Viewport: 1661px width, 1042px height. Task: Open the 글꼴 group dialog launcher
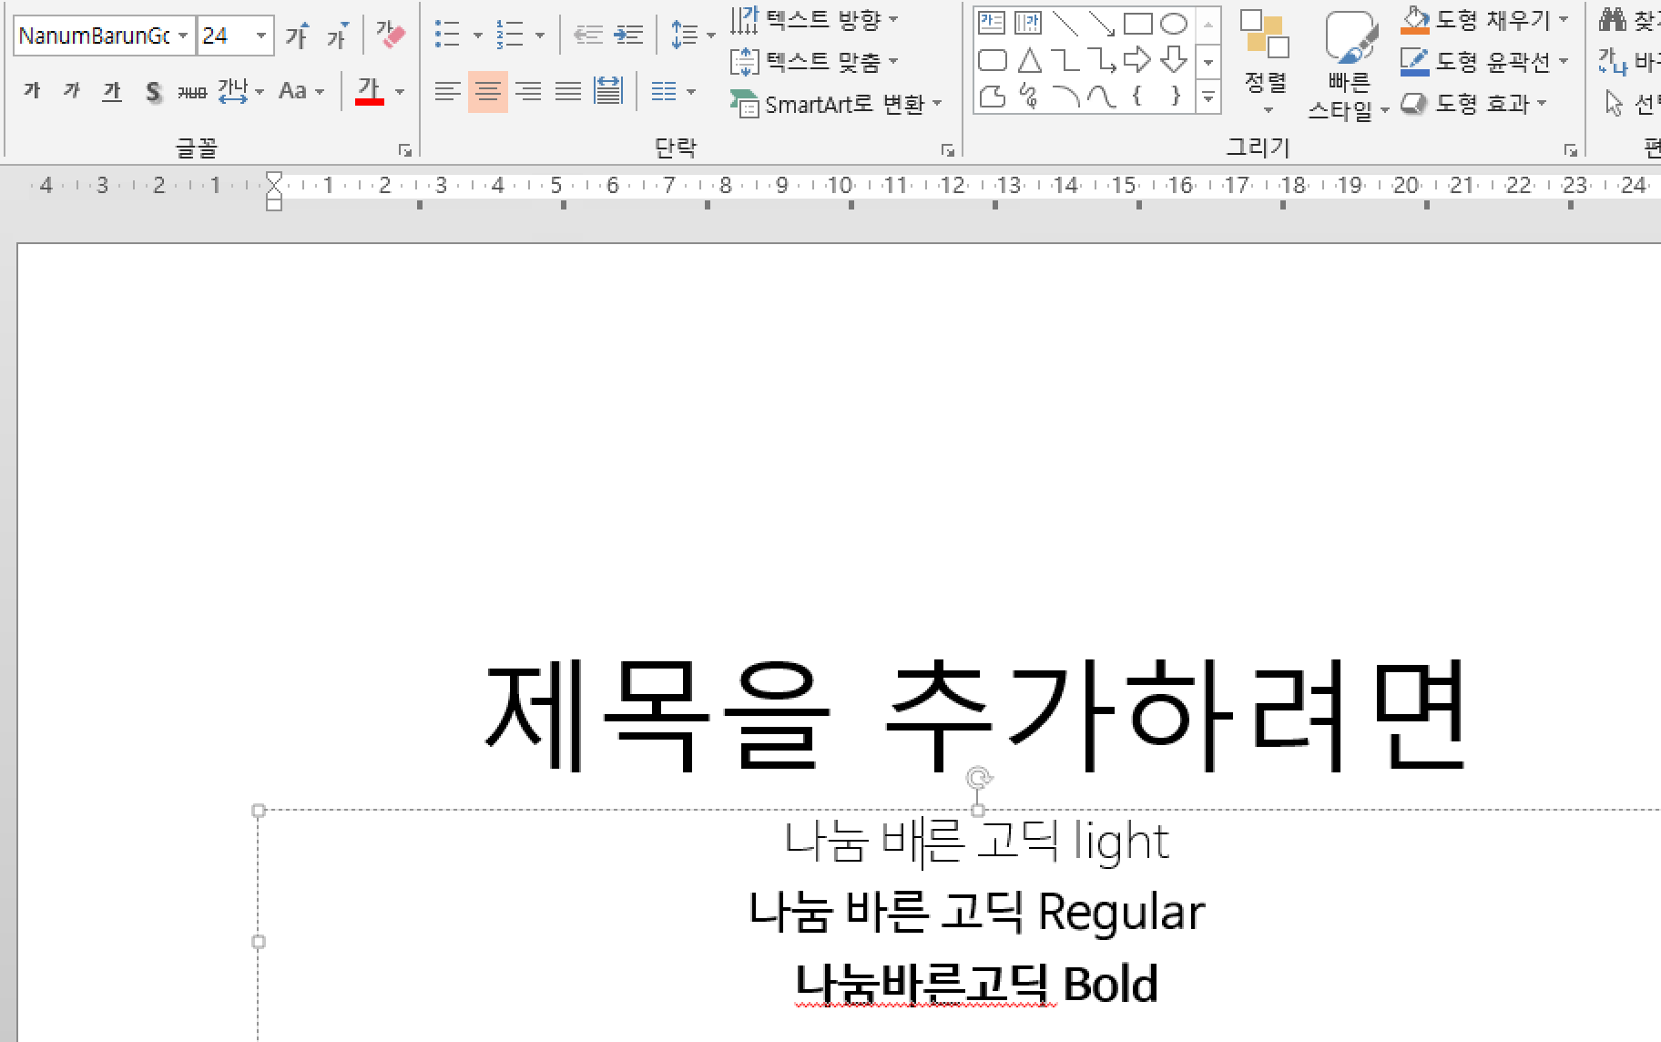[x=405, y=150]
